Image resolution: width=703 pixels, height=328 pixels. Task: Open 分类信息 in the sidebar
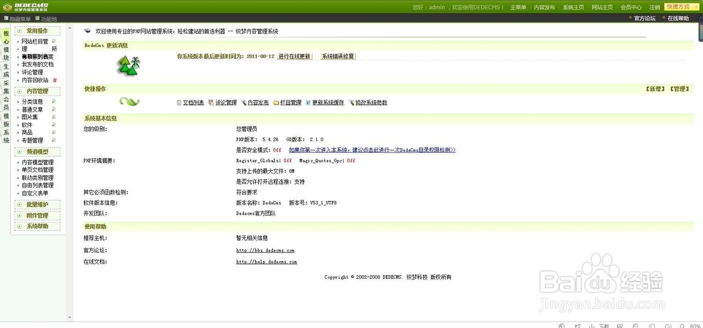pyautogui.click(x=32, y=102)
